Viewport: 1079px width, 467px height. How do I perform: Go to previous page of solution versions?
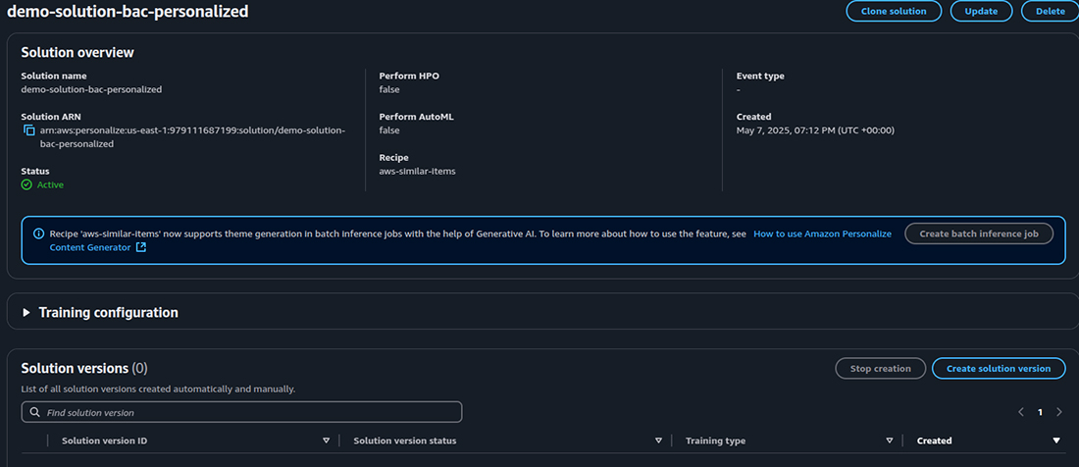1021,412
